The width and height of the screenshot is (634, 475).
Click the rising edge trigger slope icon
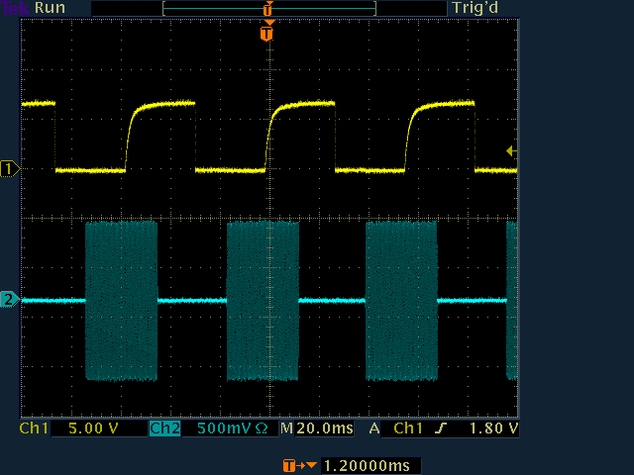(442, 428)
